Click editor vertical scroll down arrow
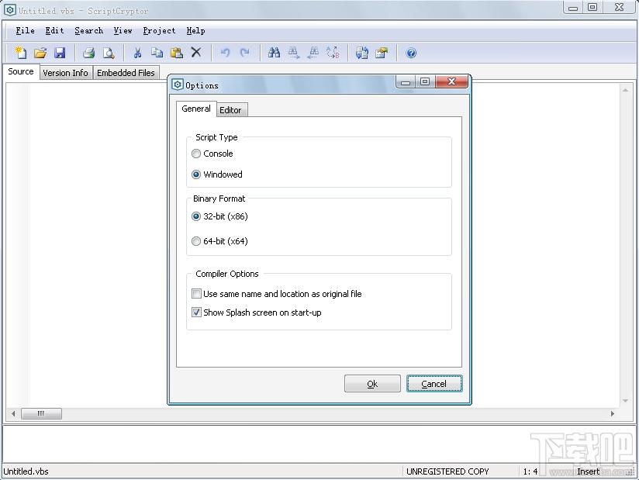Image resolution: width=639 pixels, height=480 pixels. coord(625,402)
